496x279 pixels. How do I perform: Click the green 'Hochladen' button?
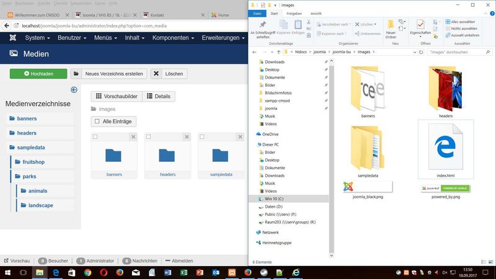point(38,74)
